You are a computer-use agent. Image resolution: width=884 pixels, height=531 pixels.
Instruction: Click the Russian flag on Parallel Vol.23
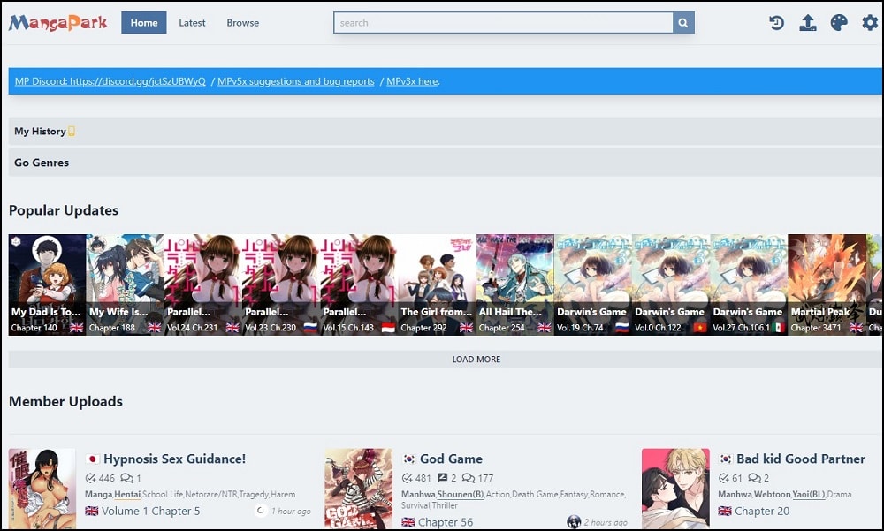pyautogui.click(x=310, y=328)
